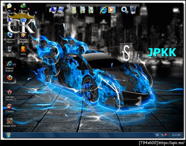Open the My Computer desktop icon
Screen dimensions: 186x146
coord(10,22)
